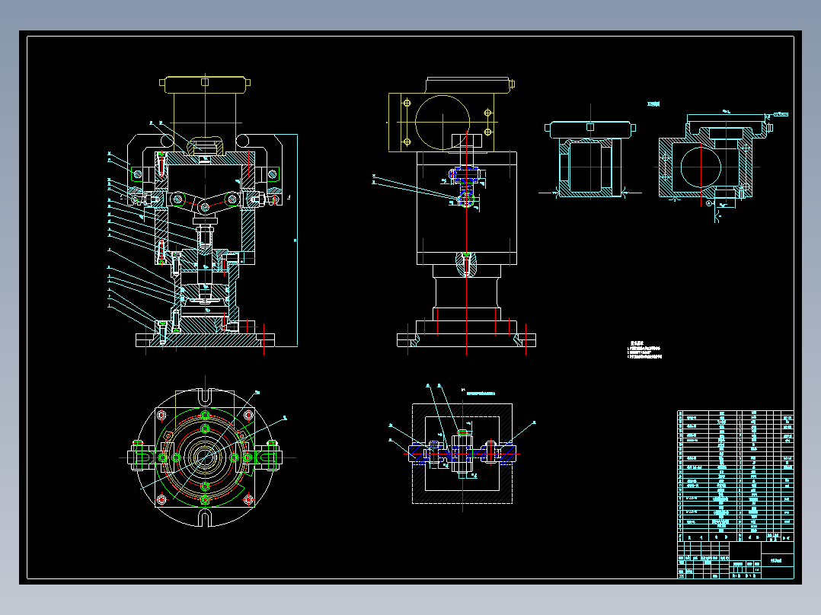Screen dimensions: 821x615
Task: Select the blue hatched square section view
Action: coord(462,454)
